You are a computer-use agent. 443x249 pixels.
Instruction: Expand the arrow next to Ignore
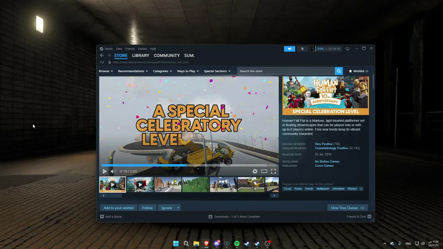(178, 208)
